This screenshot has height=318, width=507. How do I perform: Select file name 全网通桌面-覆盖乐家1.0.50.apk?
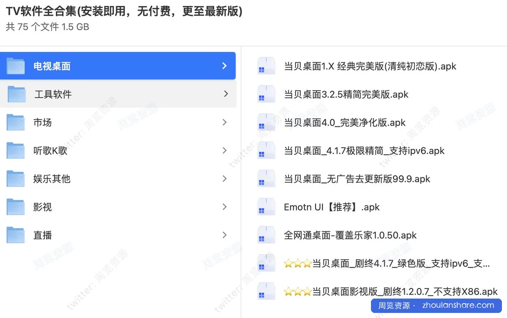tap(350, 235)
